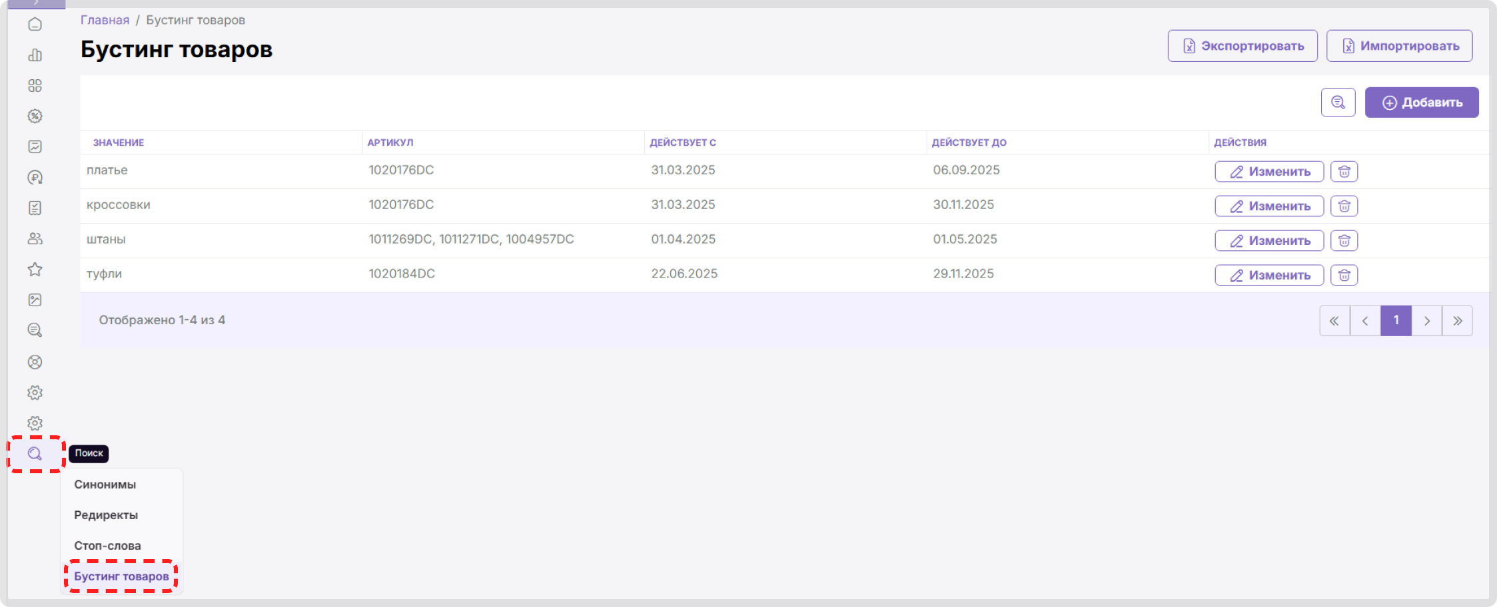This screenshot has width=1497, height=607.
Task: Jump to last page in pagination
Action: [1457, 321]
